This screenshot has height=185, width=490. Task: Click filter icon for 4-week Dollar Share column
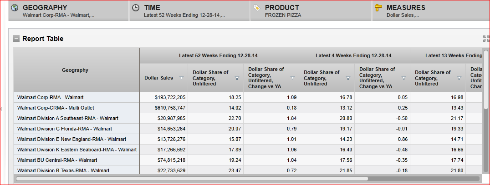348,78
